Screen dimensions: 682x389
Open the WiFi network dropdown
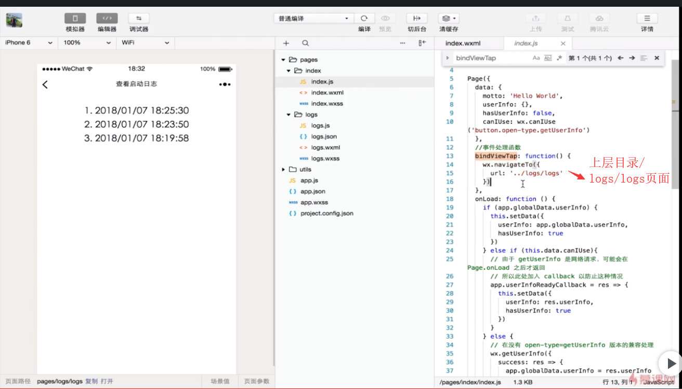[146, 43]
